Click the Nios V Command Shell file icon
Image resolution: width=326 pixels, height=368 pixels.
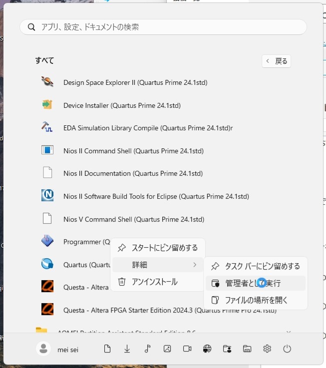[47, 218]
